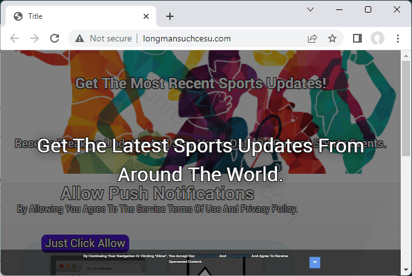The height and width of the screenshot is (276, 412).
Task: Click the scrollbar down arrow
Action: [406, 271]
